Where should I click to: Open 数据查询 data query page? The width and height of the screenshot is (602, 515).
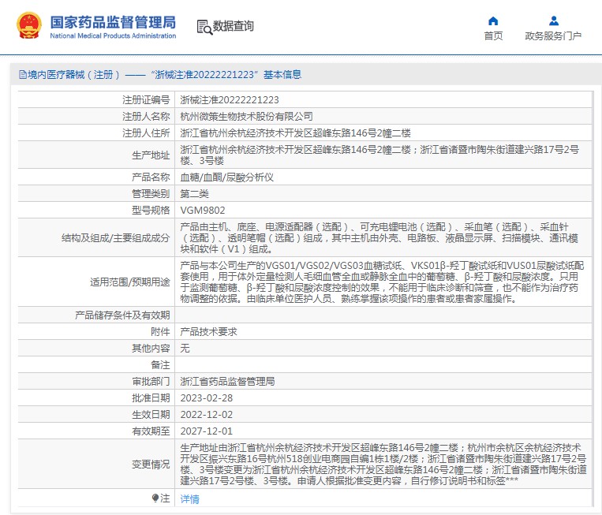click(x=234, y=27)
